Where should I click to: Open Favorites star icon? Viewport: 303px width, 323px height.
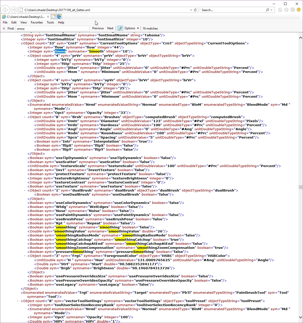tap(286, 10)
